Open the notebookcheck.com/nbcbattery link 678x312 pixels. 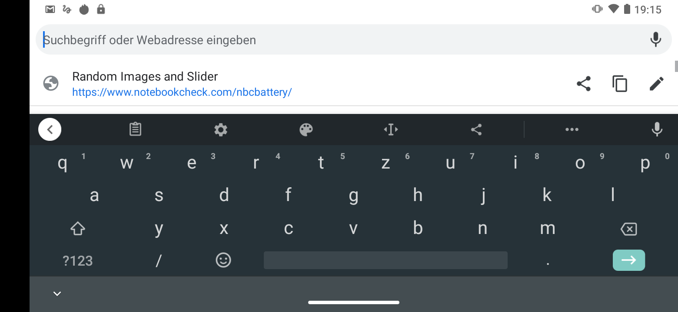click(x=182, y=92)
